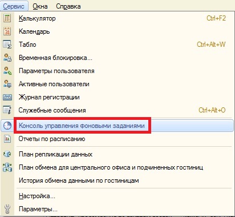This screenshot has width=235, height=217.
Task: Click the clock icon for background jobs console
Action: [x=7, y=126]
